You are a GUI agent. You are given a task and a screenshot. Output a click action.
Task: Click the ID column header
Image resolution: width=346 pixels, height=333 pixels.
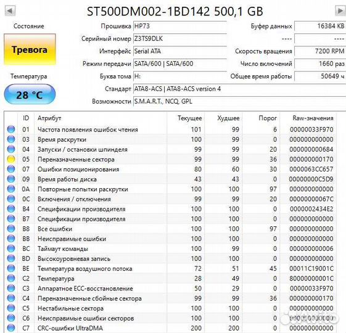26,118
